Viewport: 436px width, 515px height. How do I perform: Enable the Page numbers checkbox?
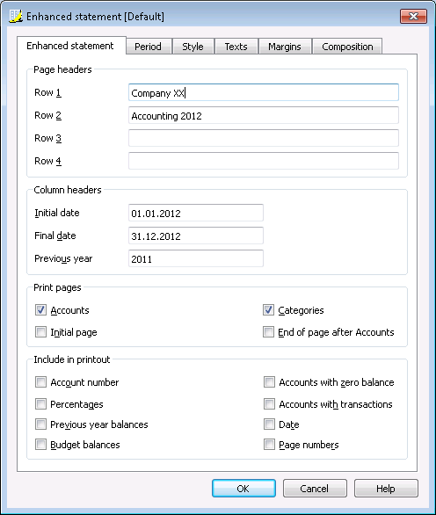[269, 445]
